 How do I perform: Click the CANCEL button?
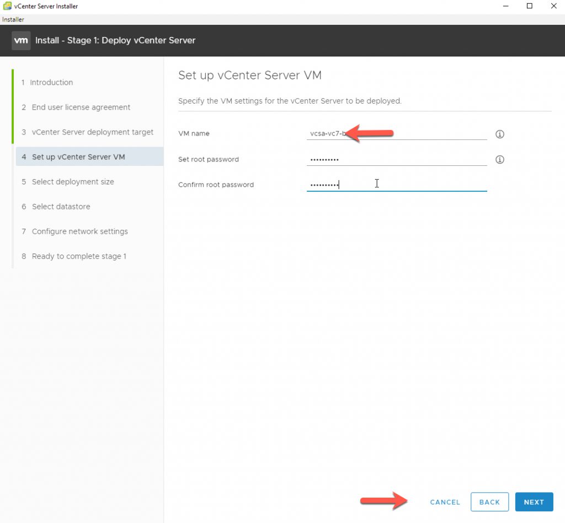click(x=445, y=502)
